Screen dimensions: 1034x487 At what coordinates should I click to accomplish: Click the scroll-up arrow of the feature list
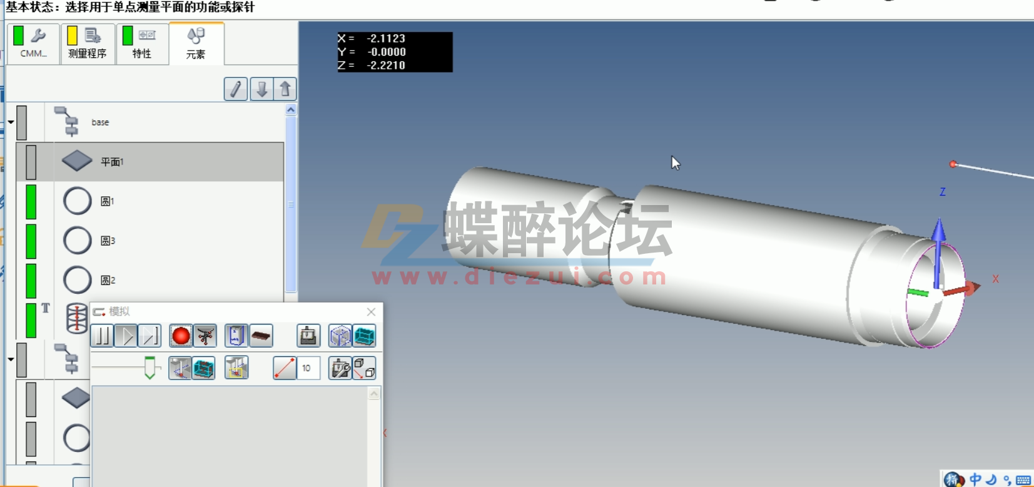291,110
